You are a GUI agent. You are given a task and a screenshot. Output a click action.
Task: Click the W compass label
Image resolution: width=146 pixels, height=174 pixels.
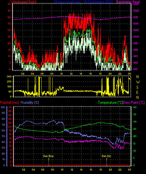coord(138,82)
